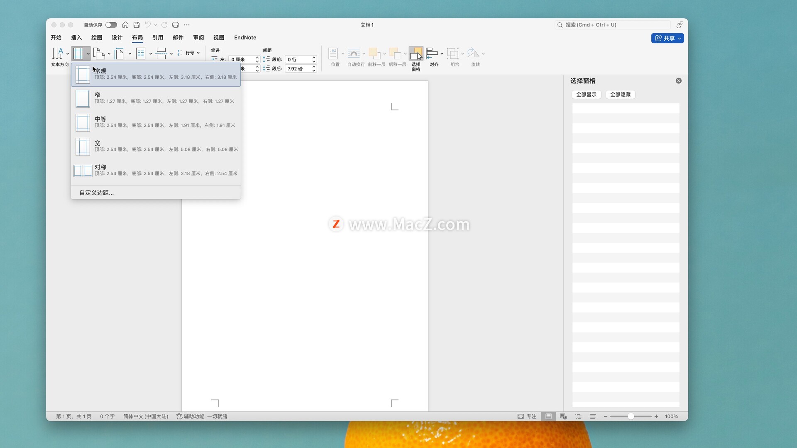Viewport: 797px width, 448px height.
Task: Click the 专注 focus mode icon
Action: 521,416
